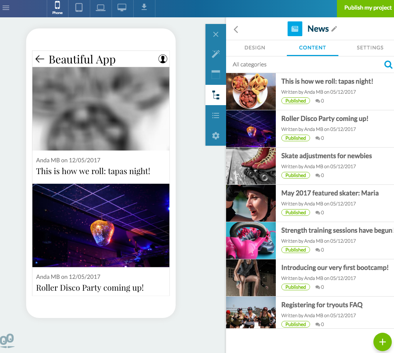This screenshot has width=394, height=353.
Task: Click Publish my project button
Action: tap(367, 8)
